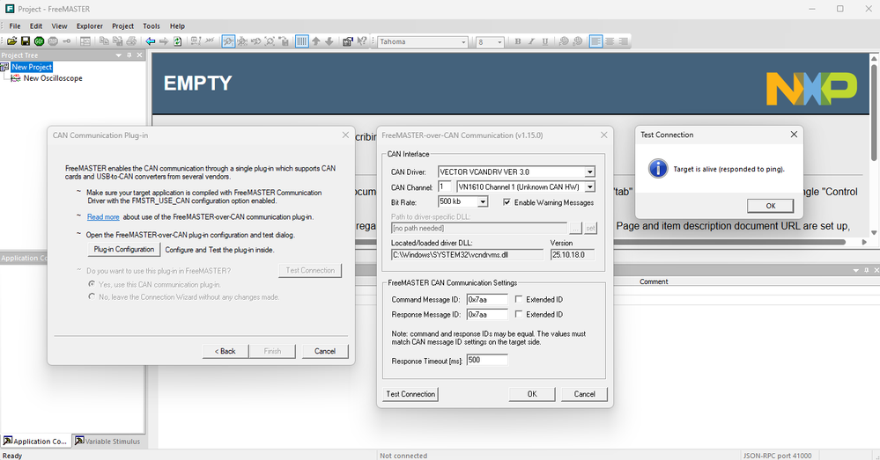Click Cancel in the FreeMASTER-over-CAN dialog

coord(584,394)
